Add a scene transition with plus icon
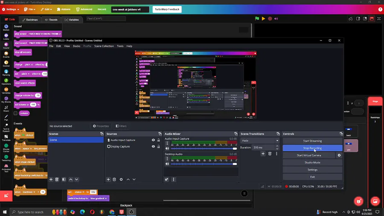Image resolution: width=384 pixels, height=216 pixels. (263, 154)
